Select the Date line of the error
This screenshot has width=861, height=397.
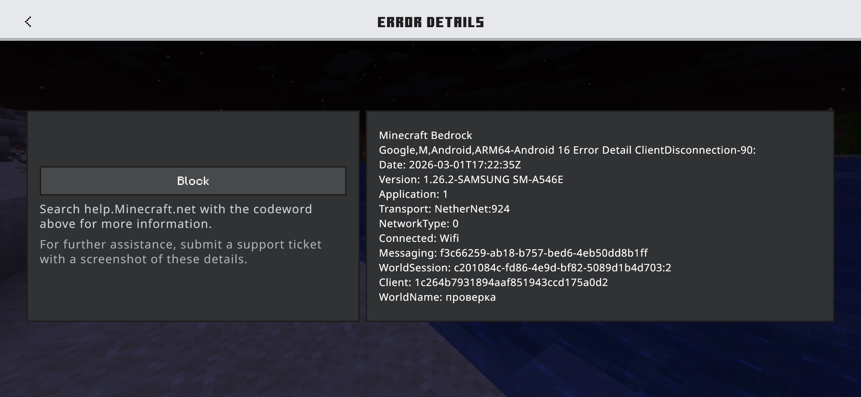click(x=450, y=165)
